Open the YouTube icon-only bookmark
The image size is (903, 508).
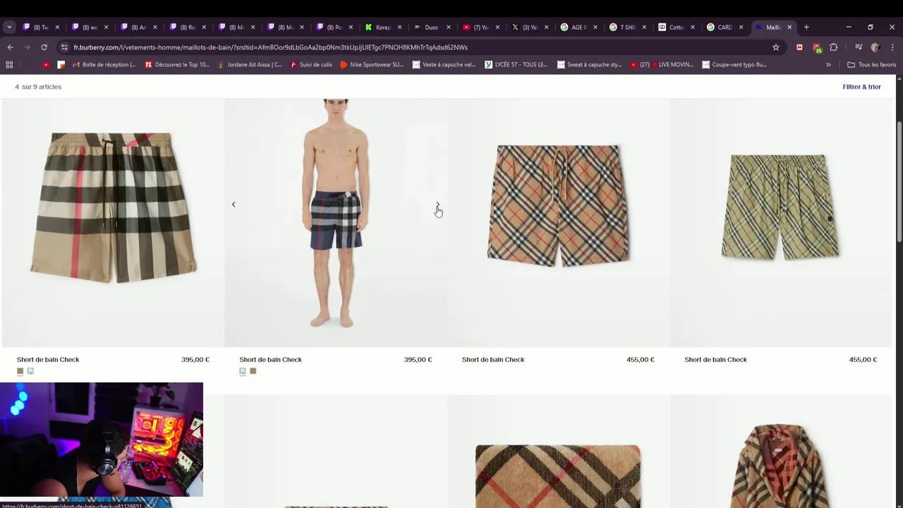tap(46, 65)
